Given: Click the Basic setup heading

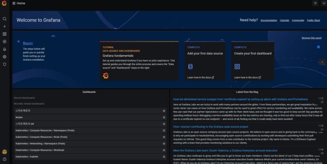Looking at the screenshot, I should (x=28, y=43).
